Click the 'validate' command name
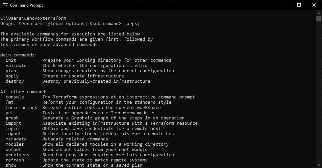This screenshot has width=322, height=168. click(16, 66)
